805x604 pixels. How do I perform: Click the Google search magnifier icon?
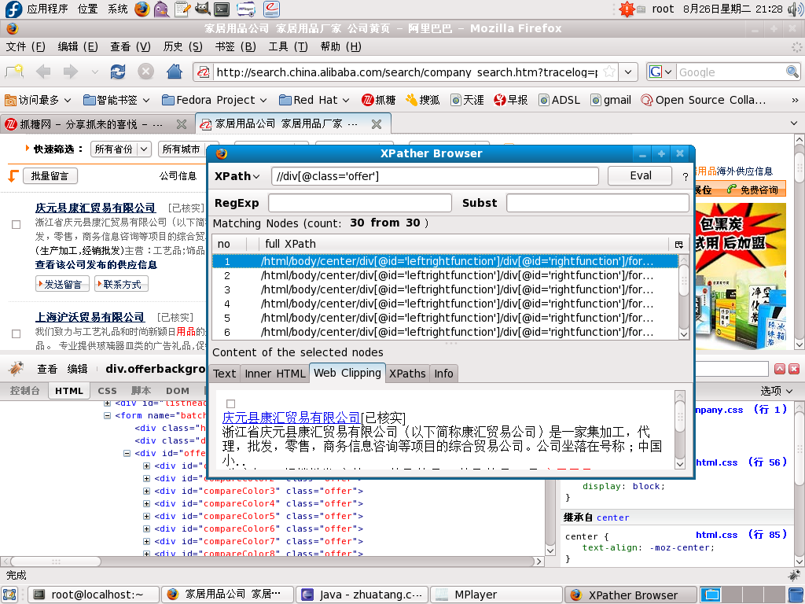[x=792, y=72]
